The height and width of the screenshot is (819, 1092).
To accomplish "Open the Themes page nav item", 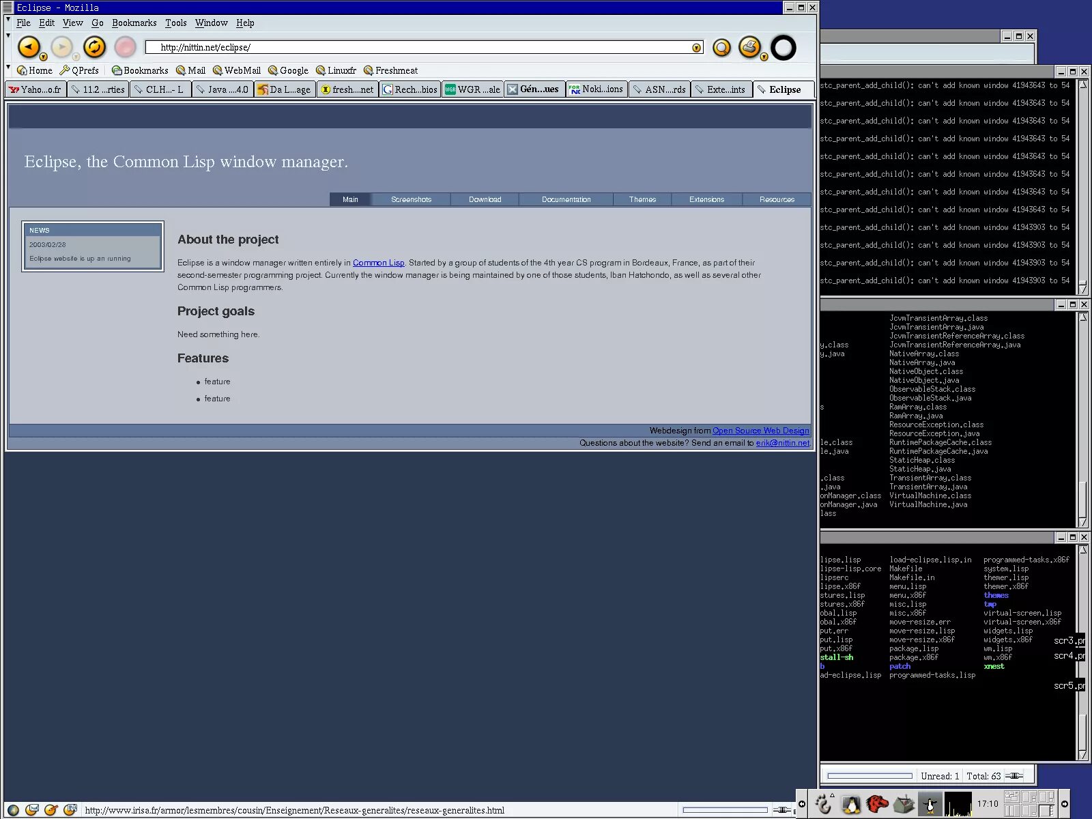I will [642, 199].
